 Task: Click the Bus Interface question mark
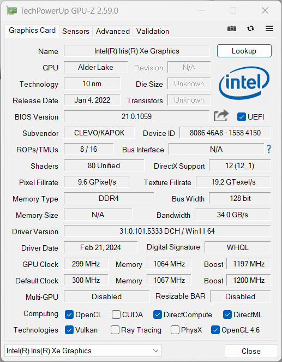click(x=269, y=150)
